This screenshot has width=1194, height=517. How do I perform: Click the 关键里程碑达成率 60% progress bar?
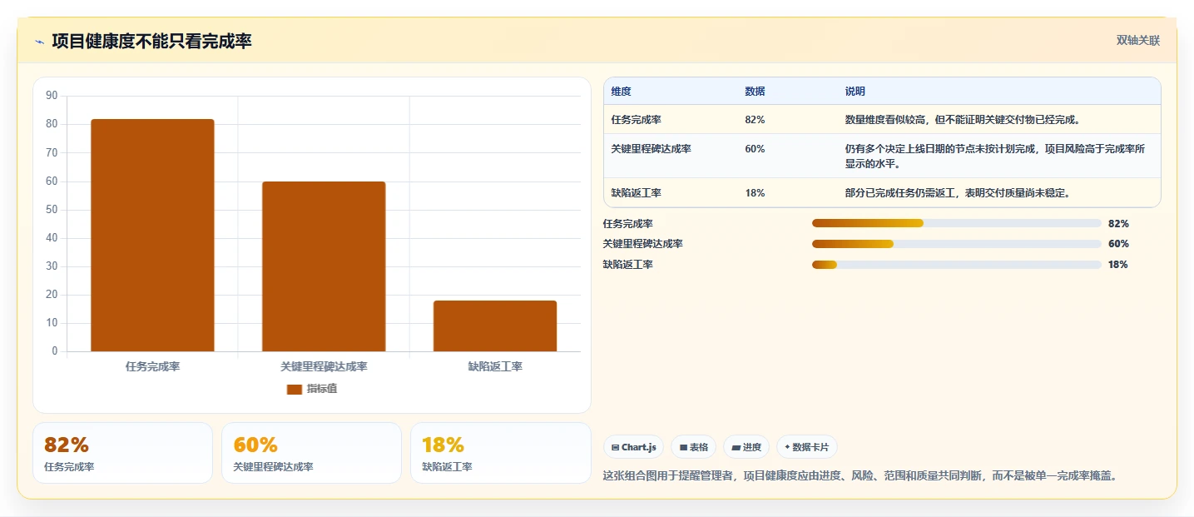click(x=956, y=244)
